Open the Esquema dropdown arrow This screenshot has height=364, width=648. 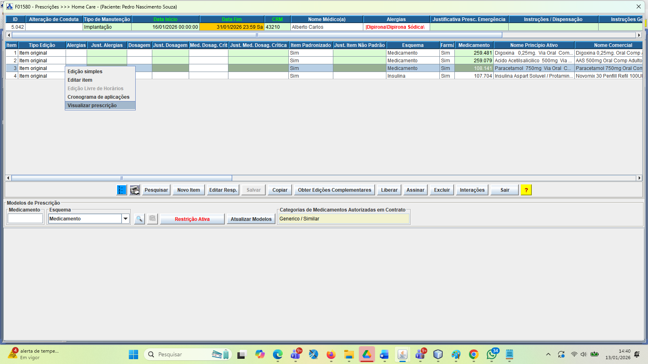[126, 219]
